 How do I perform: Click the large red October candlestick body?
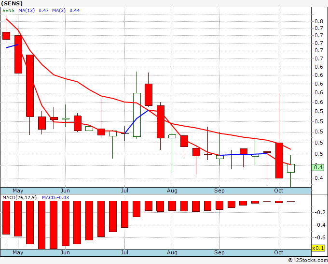point(279,161)
